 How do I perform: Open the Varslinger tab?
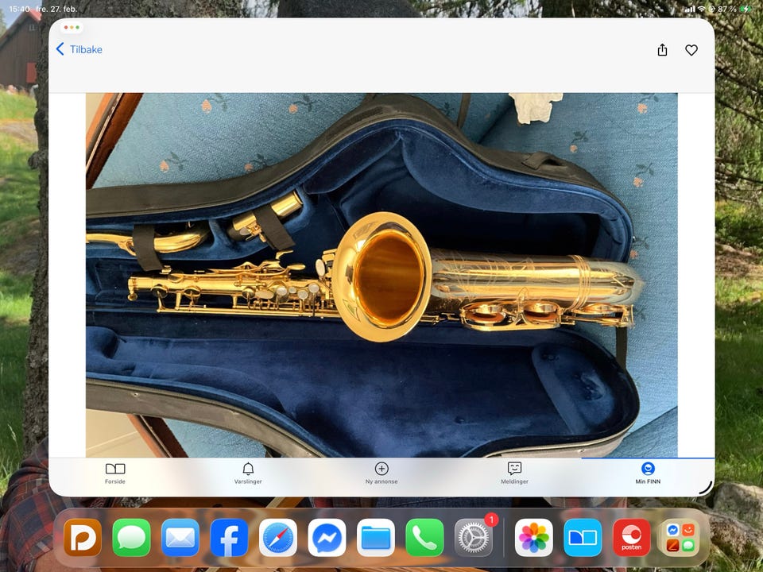pos(248,473)
